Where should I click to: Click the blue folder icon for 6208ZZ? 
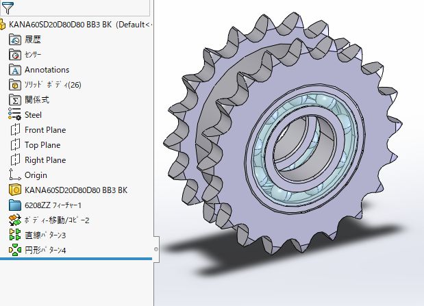(15, 205)
